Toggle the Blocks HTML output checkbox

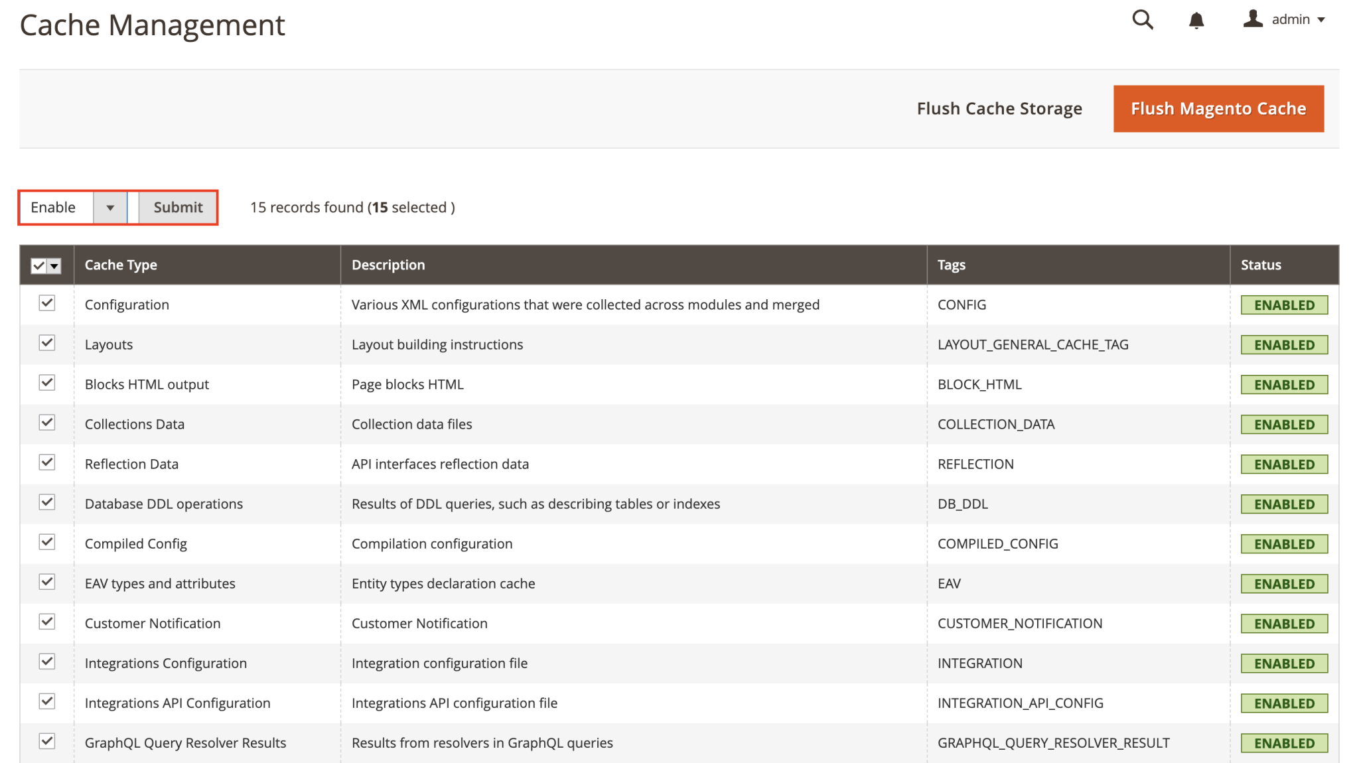pos(46,383)
